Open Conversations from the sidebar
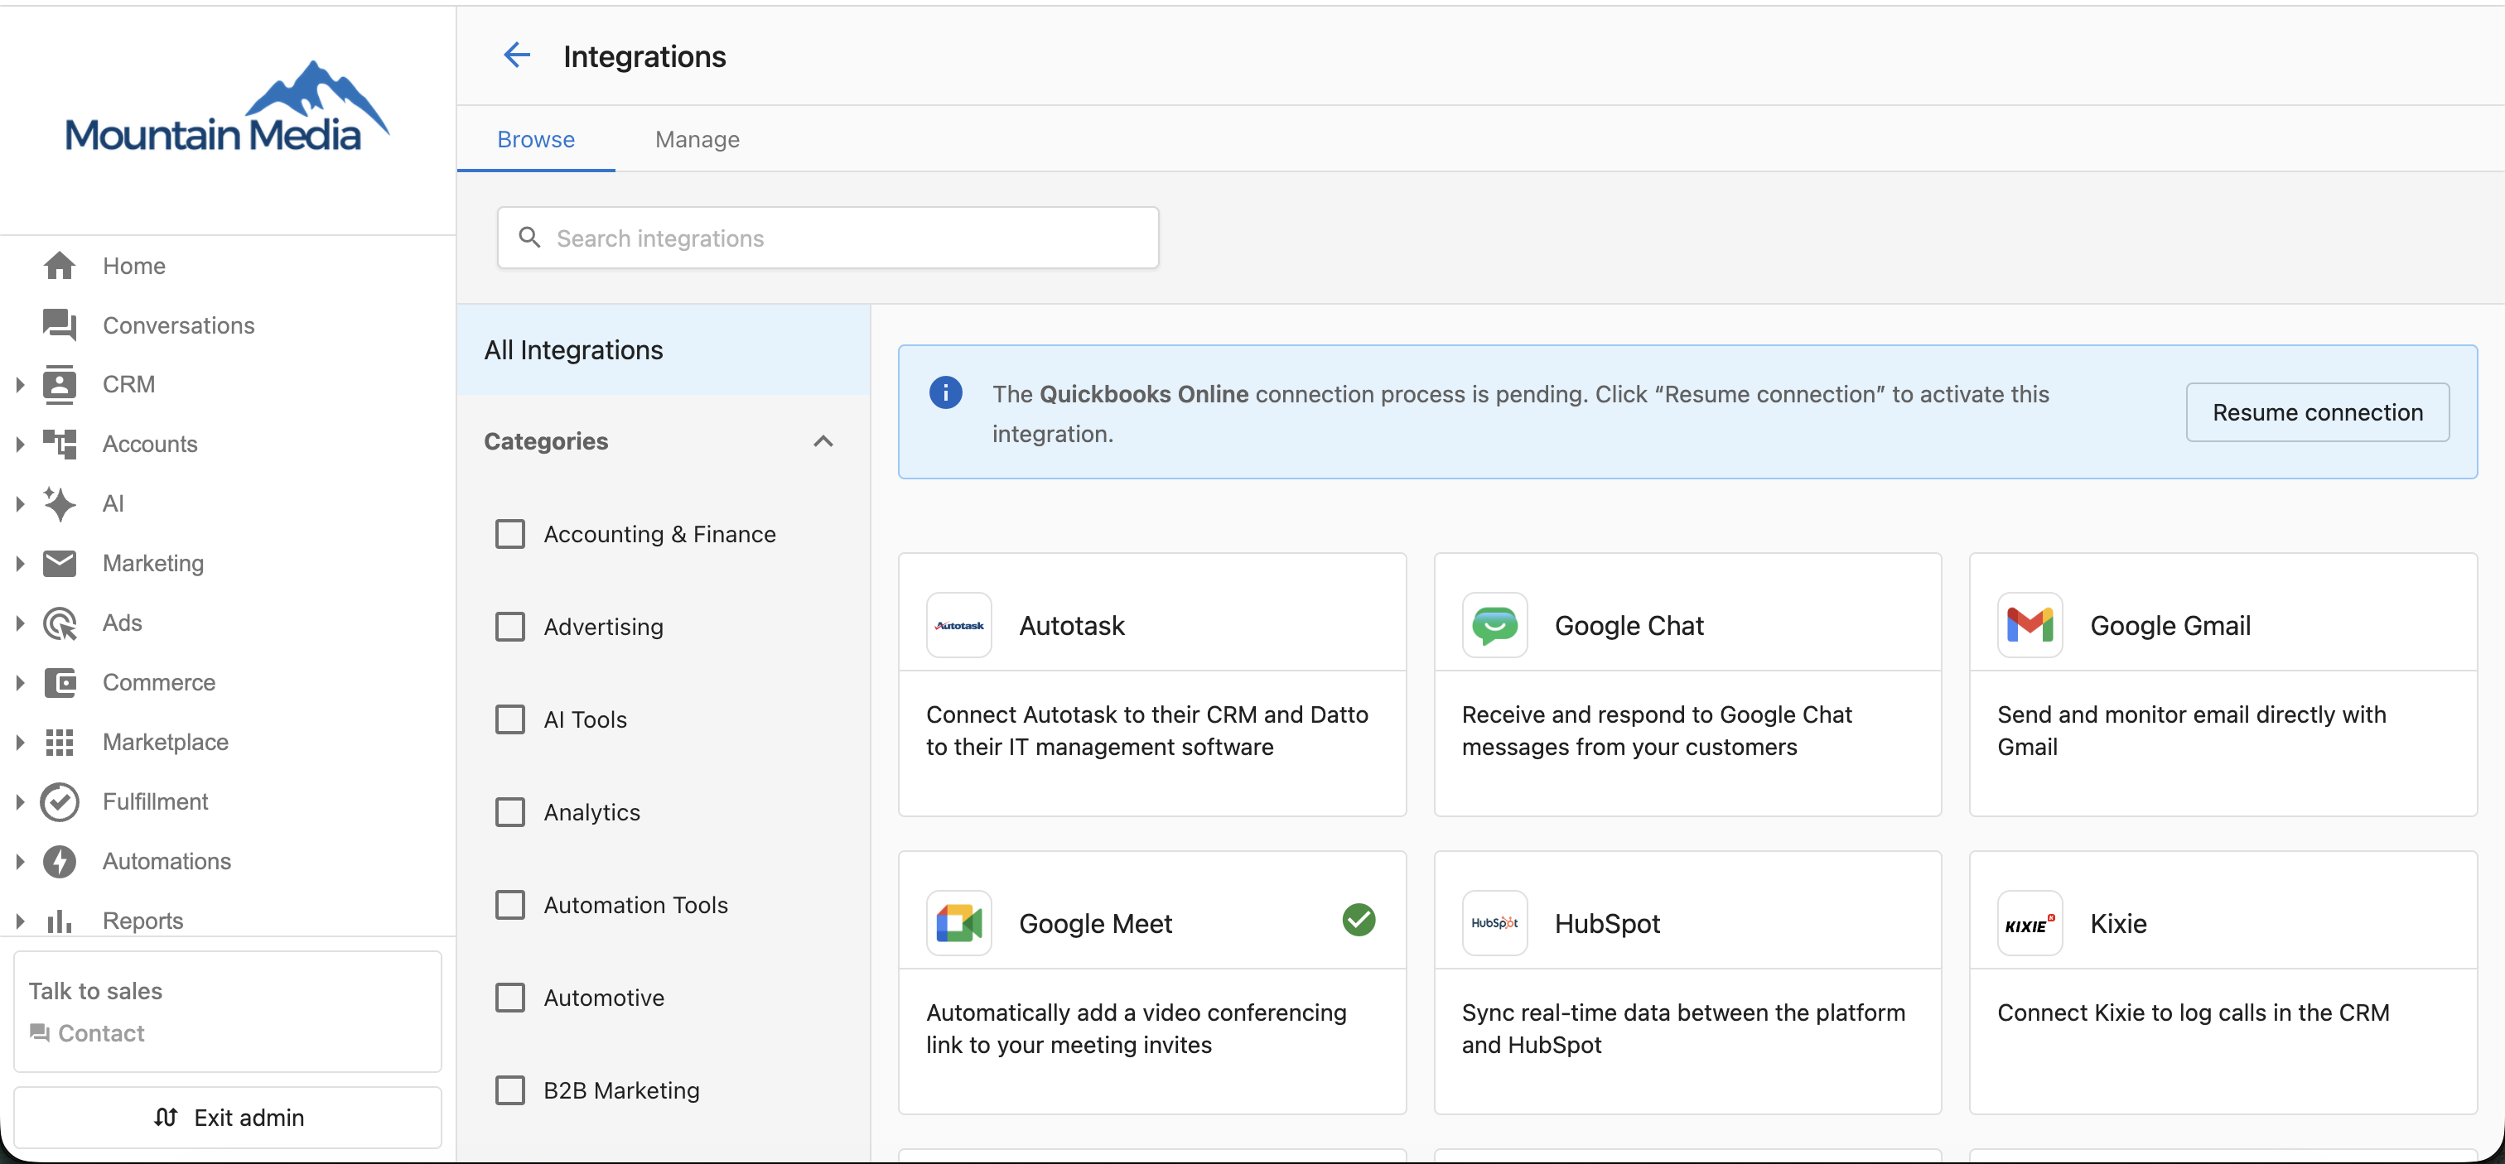This screenshot has width=2505, height=1164. tap(179, 325)
